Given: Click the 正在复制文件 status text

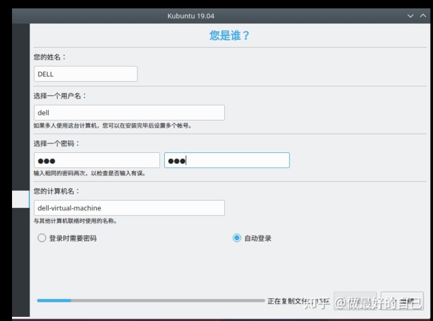Looking at the screenshot, I should click(298, 301).
